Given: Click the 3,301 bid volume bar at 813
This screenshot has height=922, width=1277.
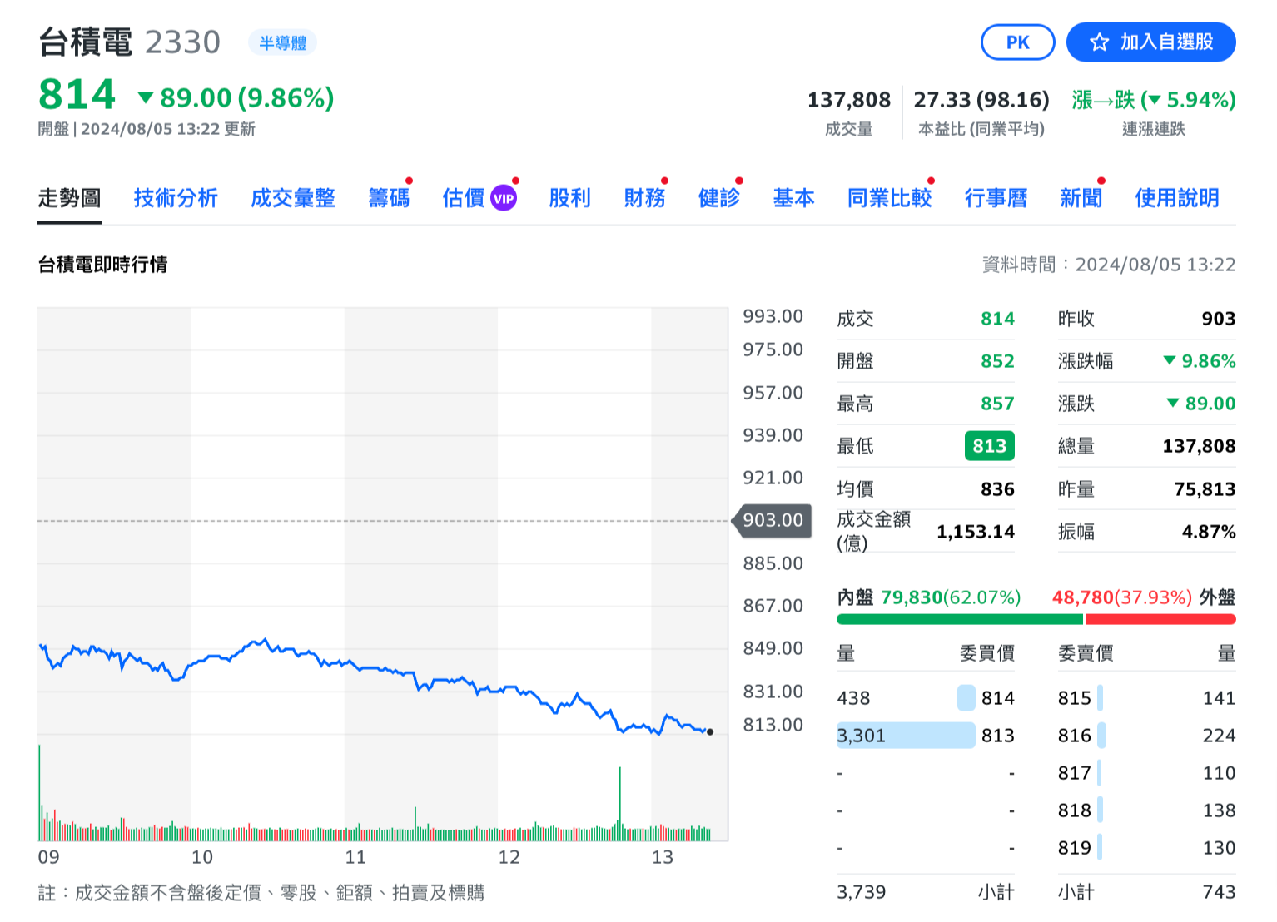Looking at the screenshot, I should click(x=905, y=736).
